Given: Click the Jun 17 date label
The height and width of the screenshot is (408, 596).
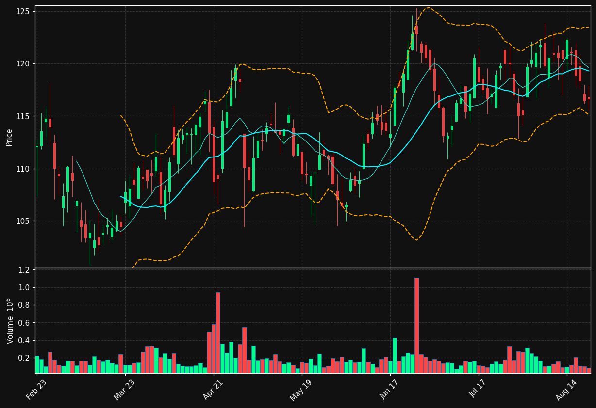Looking at the screenshot, I should click(390, 390).
